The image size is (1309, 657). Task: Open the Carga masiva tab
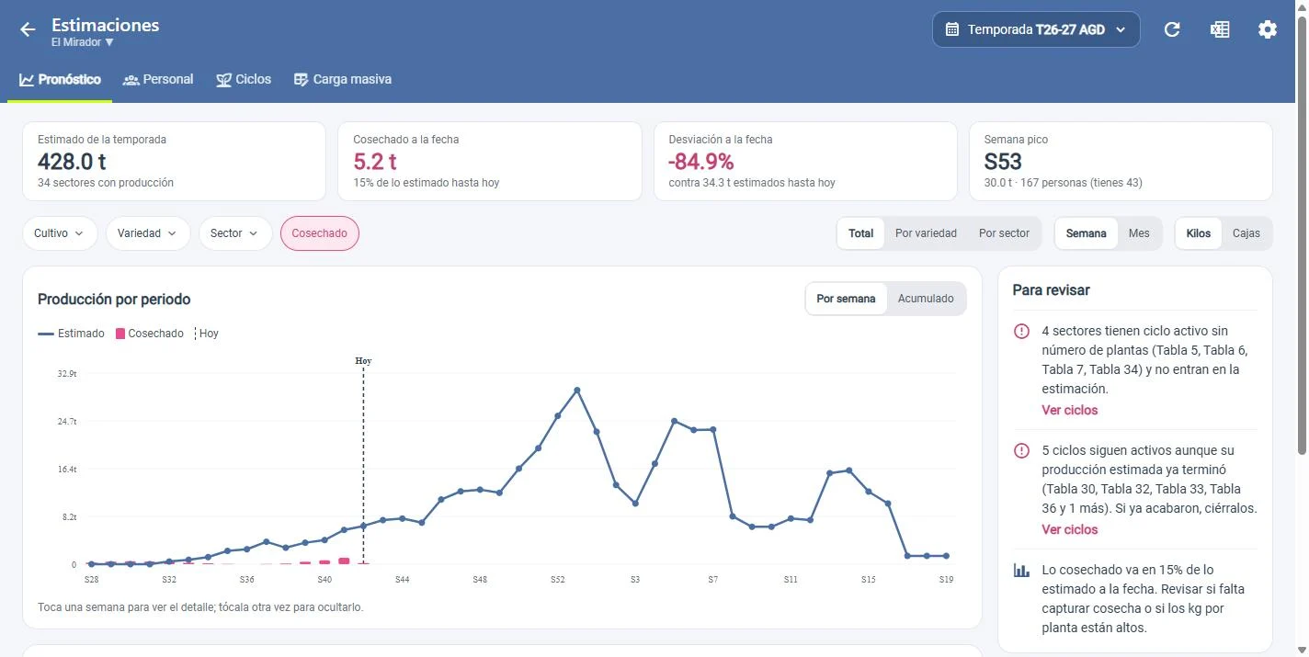pyautogui.click(x=342, y=79)
